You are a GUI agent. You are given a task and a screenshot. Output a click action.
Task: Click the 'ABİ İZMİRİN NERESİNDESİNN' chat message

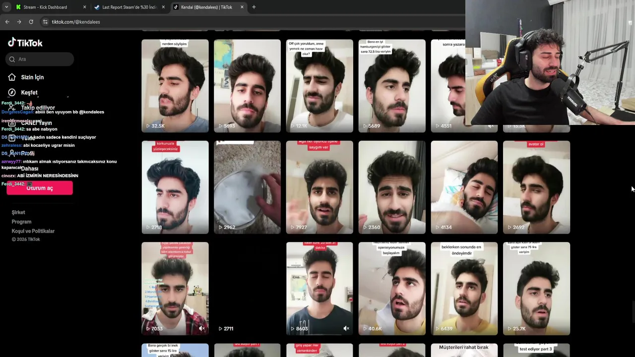pos(48,176)
